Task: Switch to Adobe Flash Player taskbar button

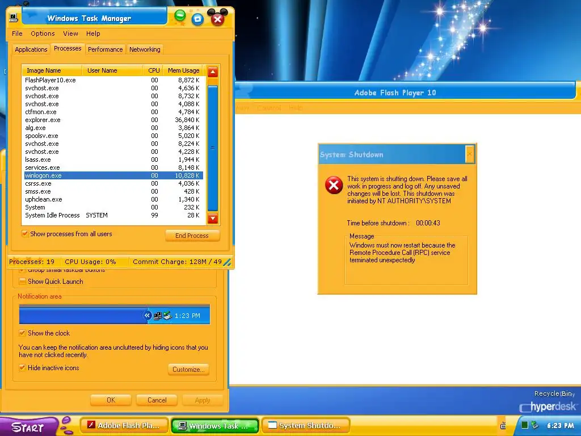Action: [x=124, y=426]
